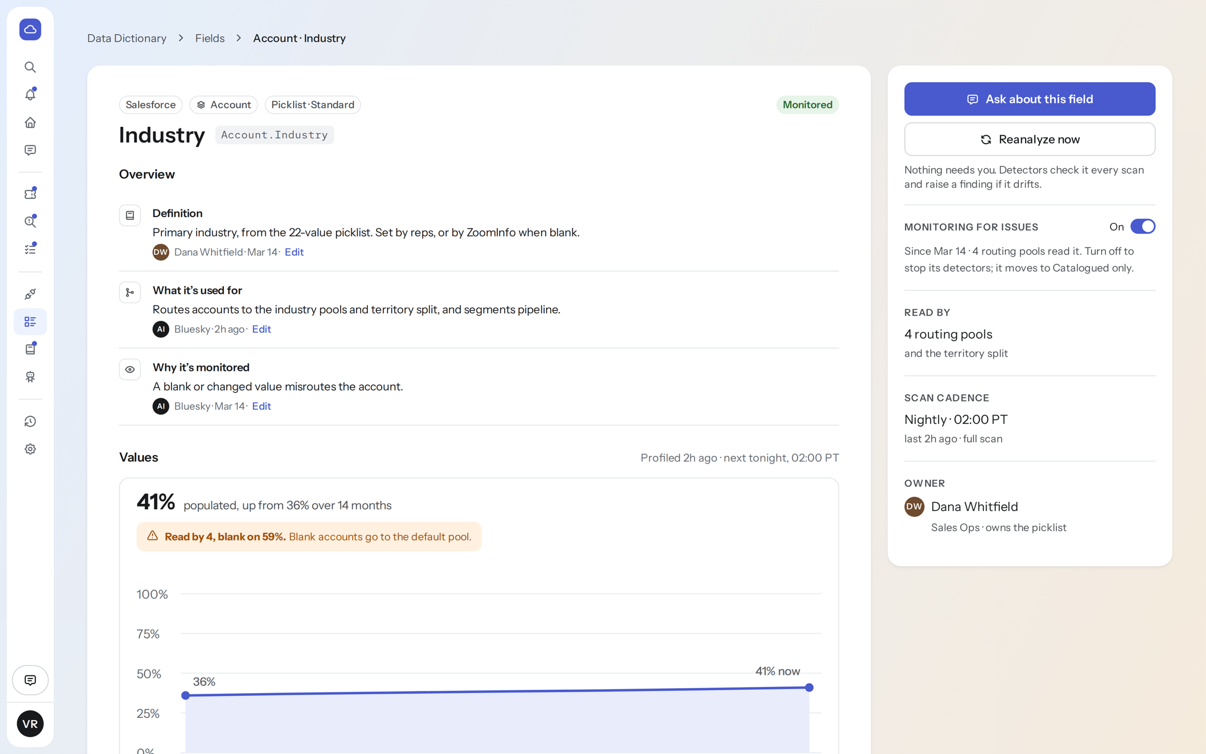The width and height of the screenshot is (1206, 754).
Task: Go to Fields breadcrumb
Action: pos(210,38)
